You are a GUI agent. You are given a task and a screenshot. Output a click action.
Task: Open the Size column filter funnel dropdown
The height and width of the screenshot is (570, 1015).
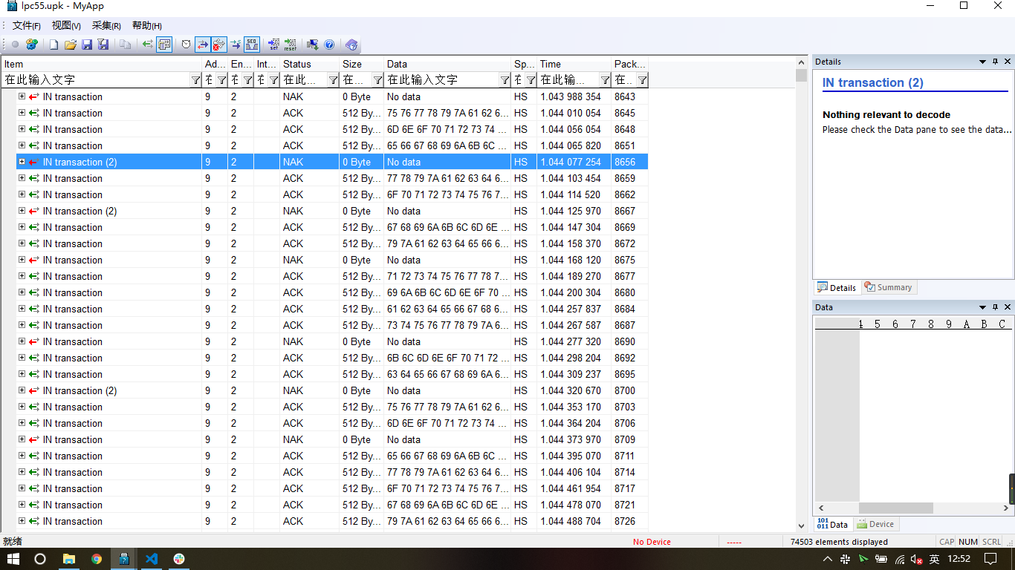pyautogui.click(x=377, y=79)
